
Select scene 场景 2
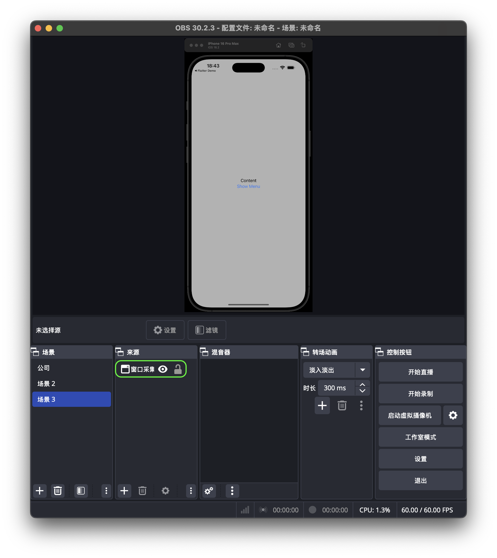tap(72, 384)
